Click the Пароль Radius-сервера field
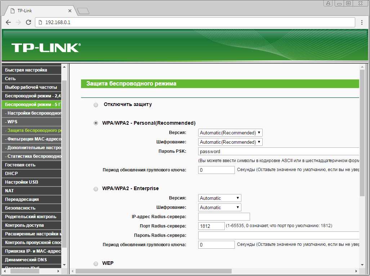This screenshot has height=276, width=370. click(279, 235)
